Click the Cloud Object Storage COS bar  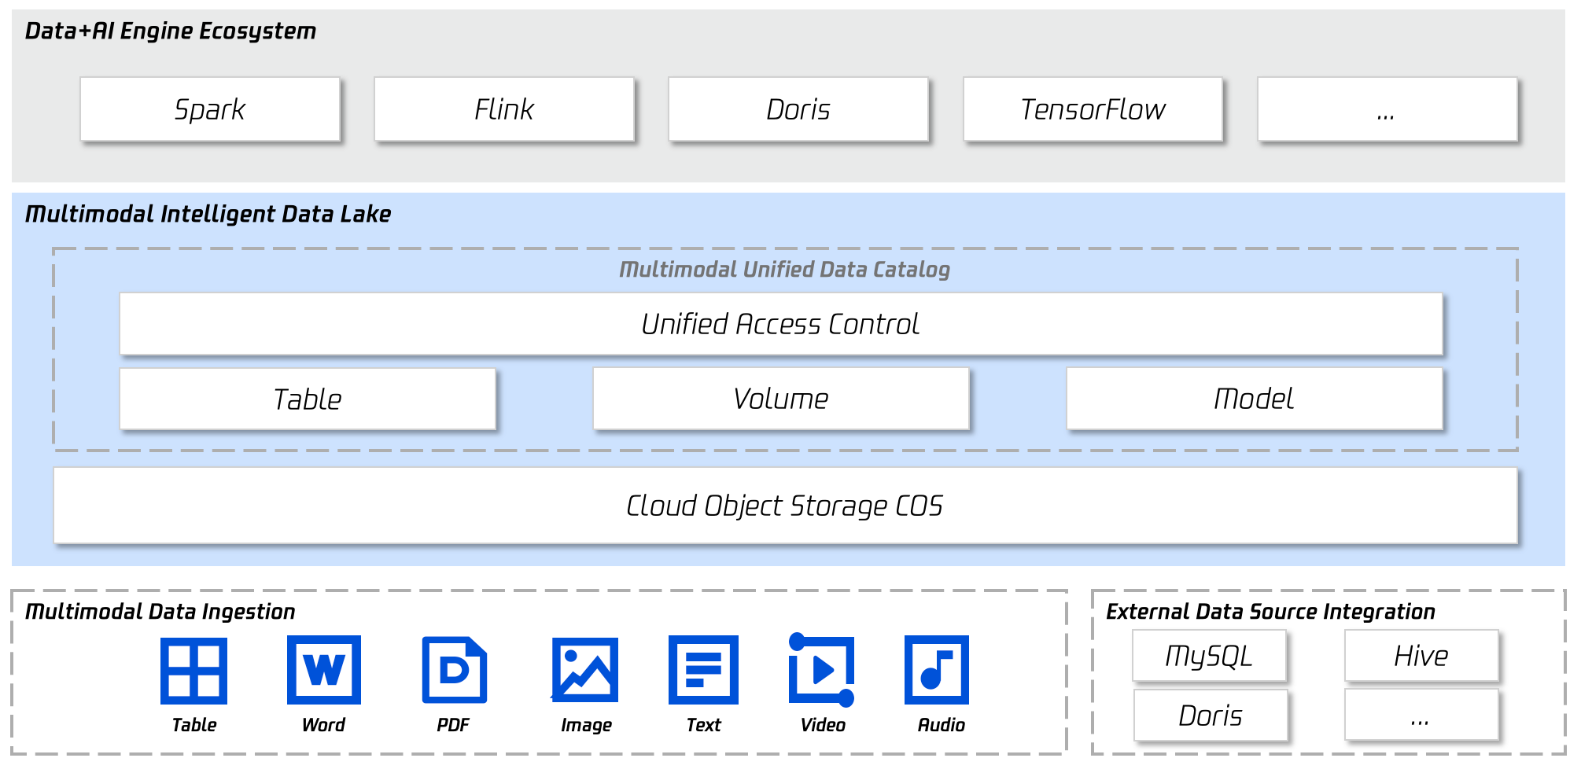(785, 506)
